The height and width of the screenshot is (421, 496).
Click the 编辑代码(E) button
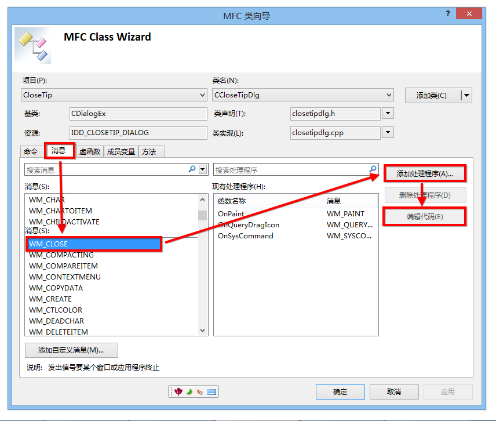coord(425,217)
